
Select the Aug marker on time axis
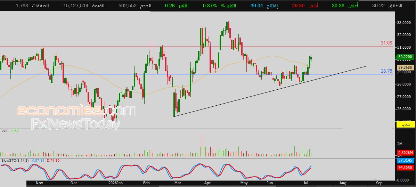coord(343,183)
